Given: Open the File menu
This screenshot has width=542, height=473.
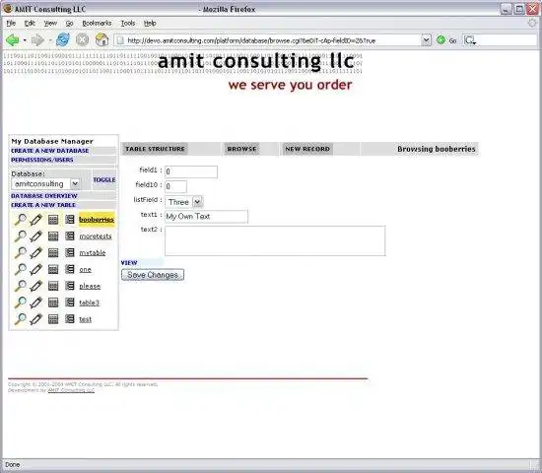Looking at the screenshot, I should [x=11, y=24].
